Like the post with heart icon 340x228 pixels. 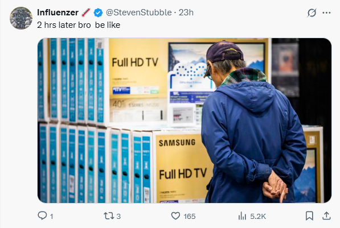175,216
